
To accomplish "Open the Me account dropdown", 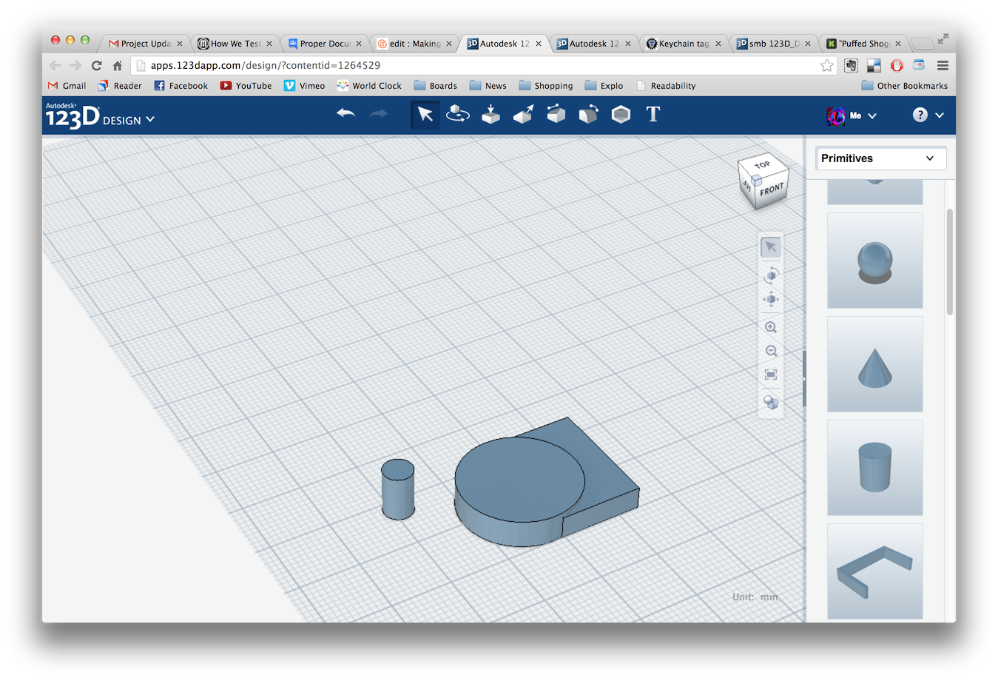I will tap(852, 115).
